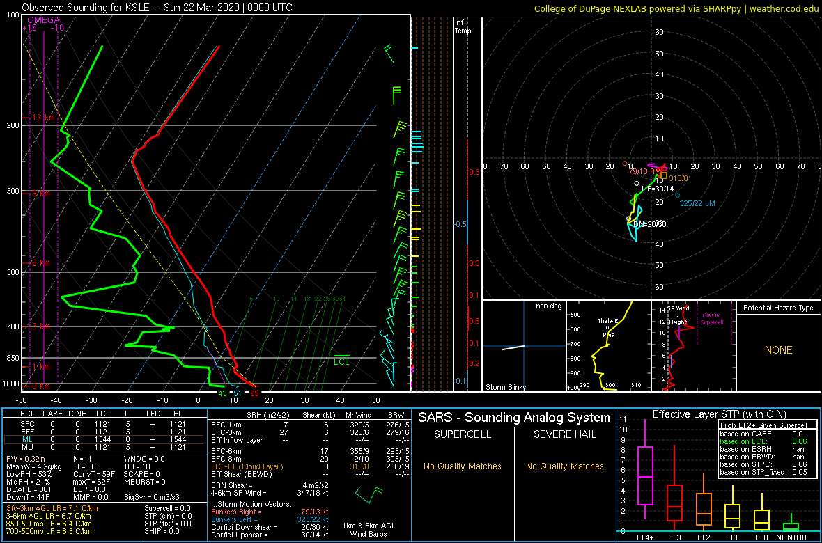Select the green NONTOR box plot
Screen dimensions: 822x543
pyautogui.click(x=791, y=522)
